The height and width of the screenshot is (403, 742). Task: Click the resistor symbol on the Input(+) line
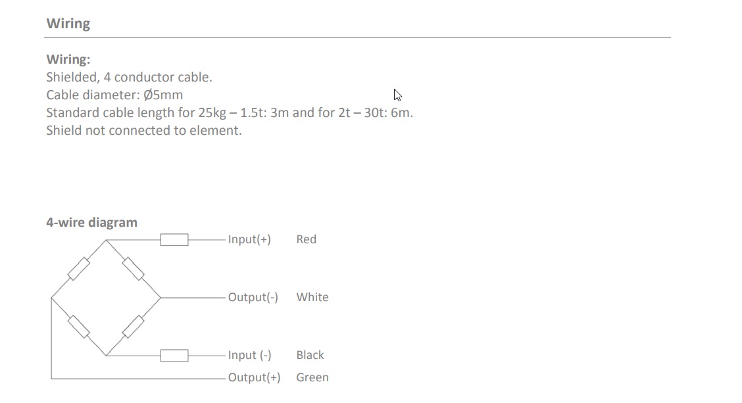click(174, 240)
